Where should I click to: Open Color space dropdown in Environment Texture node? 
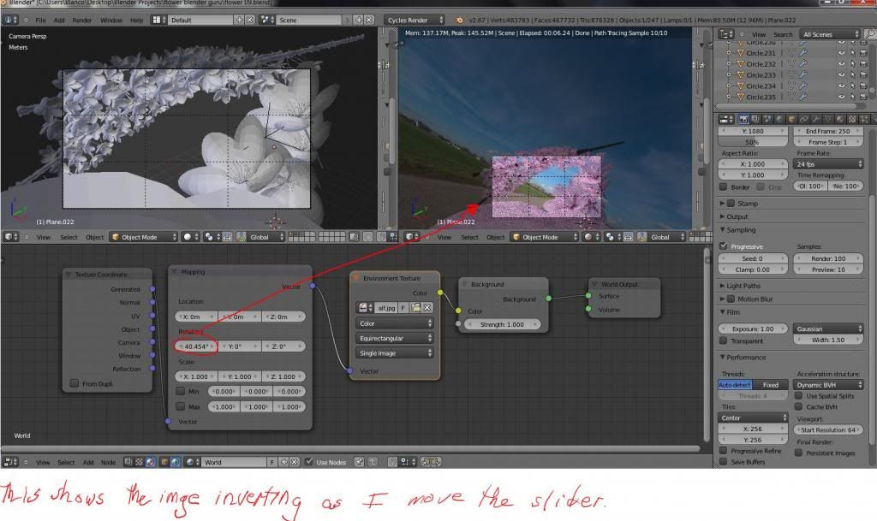coord(394,323)
